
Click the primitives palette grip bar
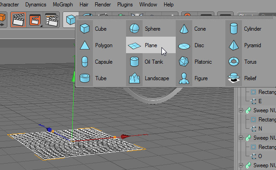click(x=176, y=18)
